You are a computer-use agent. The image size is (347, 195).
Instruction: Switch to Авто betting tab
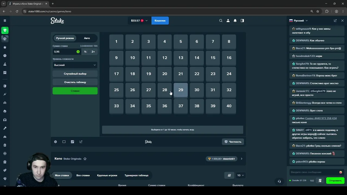point(87,38)
